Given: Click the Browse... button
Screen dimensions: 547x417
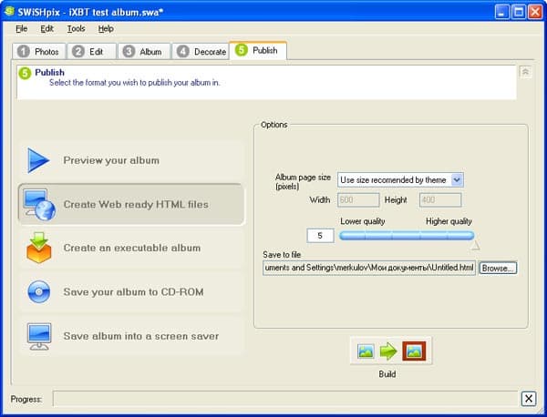Looking at the screenshot, I should tap(498, 269).
